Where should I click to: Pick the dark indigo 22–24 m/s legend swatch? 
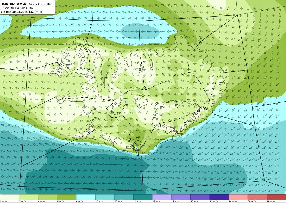(219, 197)
